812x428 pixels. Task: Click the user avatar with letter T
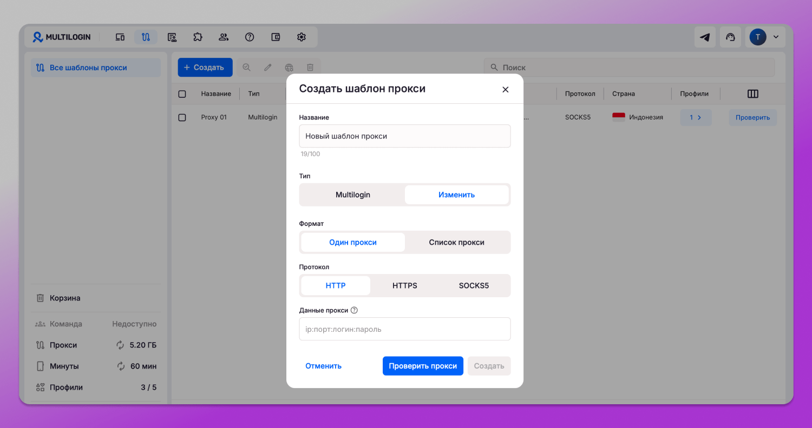click(x=758, y=37)
